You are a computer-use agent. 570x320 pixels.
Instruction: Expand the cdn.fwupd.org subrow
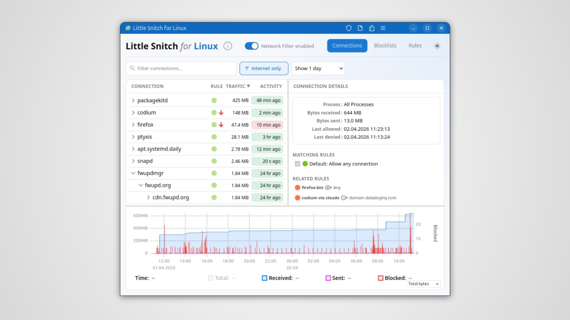click(x=148, y=197)
